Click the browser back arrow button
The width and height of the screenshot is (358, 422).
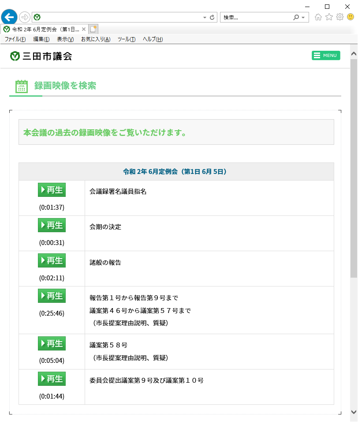coord(9,17)
